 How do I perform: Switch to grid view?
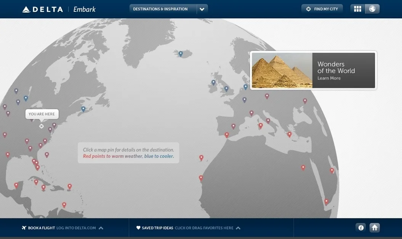(357, 9)
